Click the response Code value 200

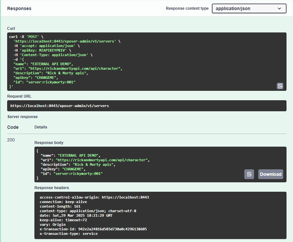coord(11,140)
